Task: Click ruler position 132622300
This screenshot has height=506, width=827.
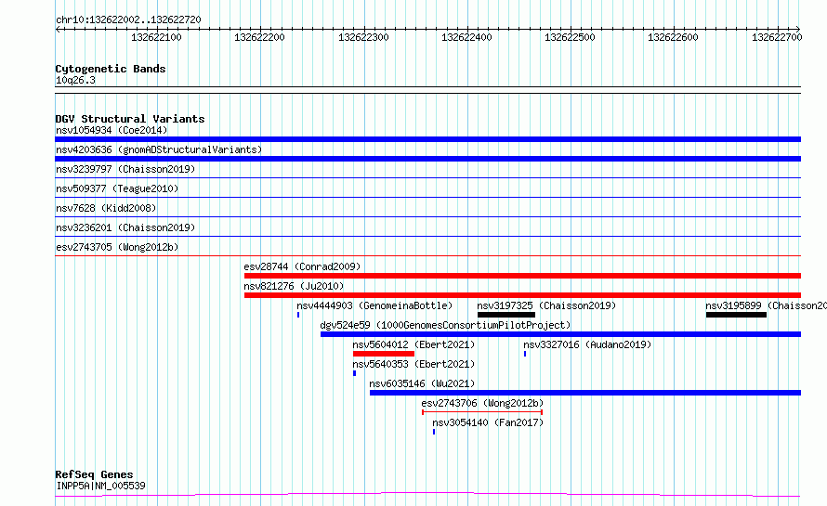Action: point(363,37)
